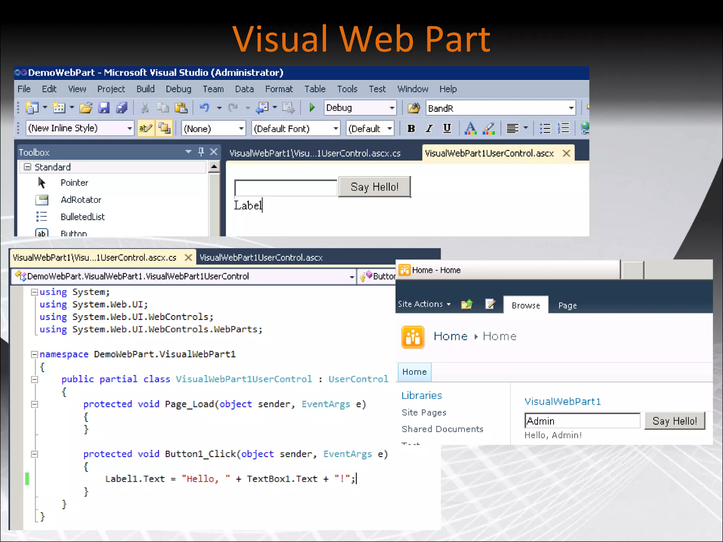Collapse the namespace DemoWebPart code region
Viewport: 723px width, 542px height.
point(34,354)
